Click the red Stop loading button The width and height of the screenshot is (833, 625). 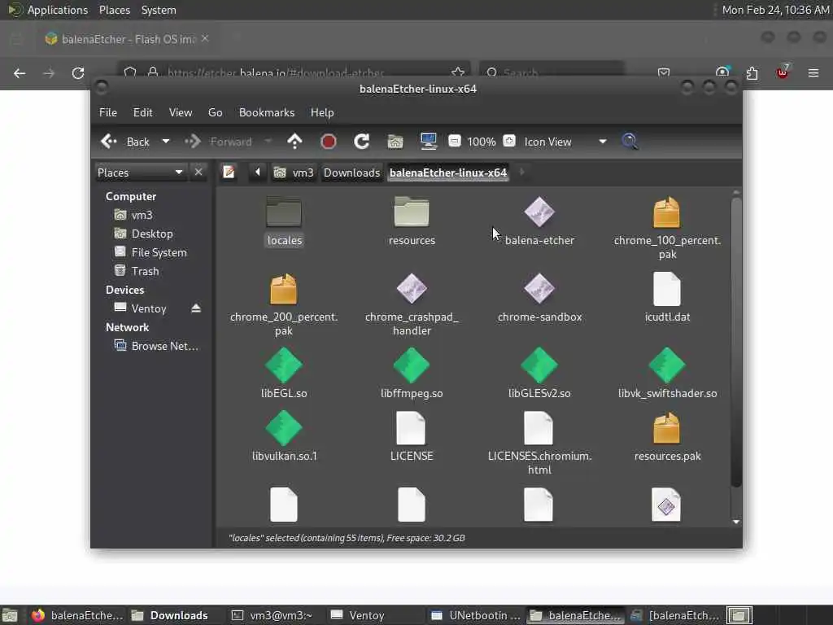329,142
